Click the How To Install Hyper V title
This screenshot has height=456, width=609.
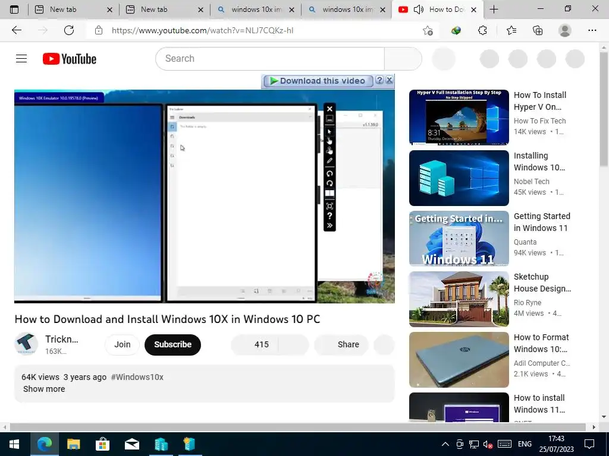click(540, 101)
